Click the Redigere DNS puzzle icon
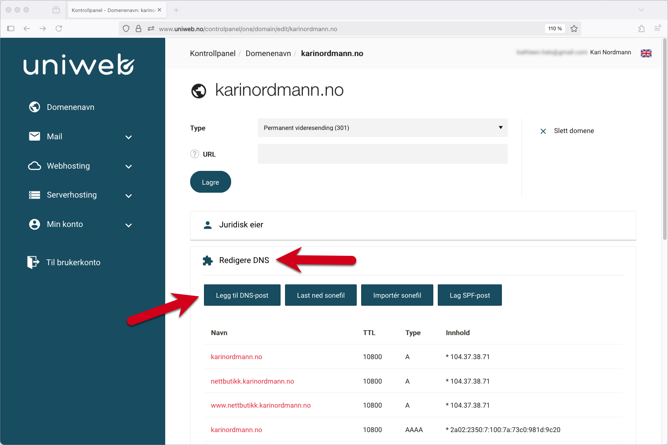The width and height of the screenshot is (668, 445). [x=208, y=261]
